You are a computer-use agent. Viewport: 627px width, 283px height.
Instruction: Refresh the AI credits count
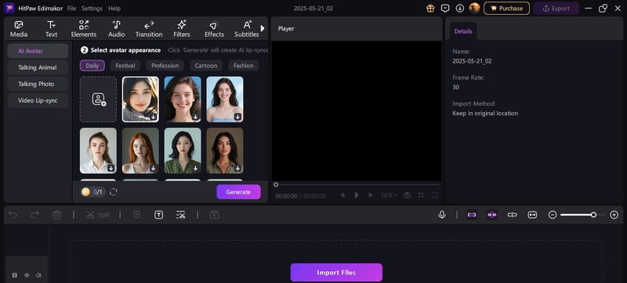click(x=114, y=192)
